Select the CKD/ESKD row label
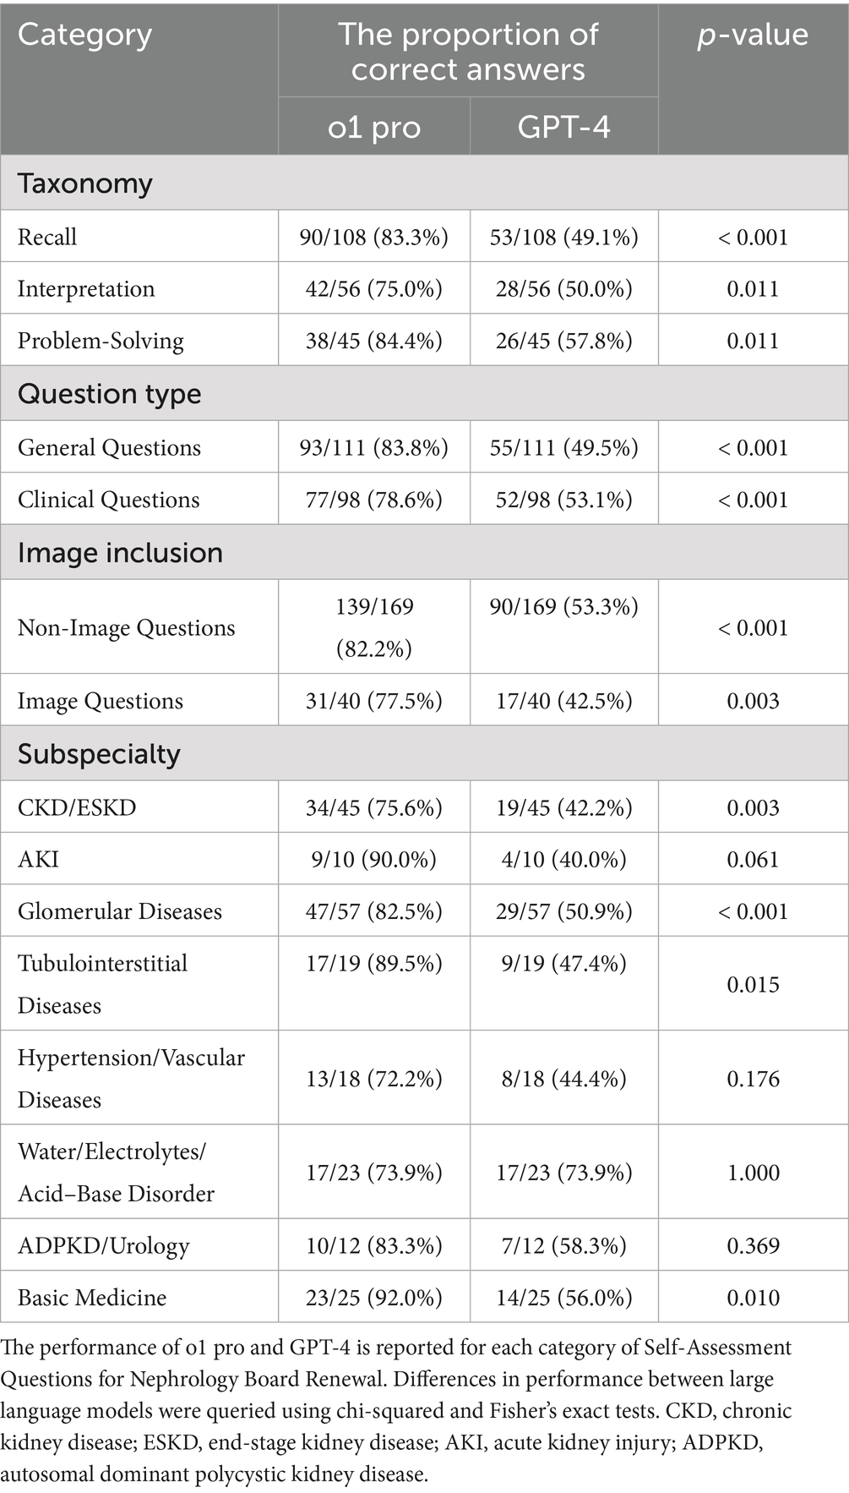849x1493 pixels. 77,807
